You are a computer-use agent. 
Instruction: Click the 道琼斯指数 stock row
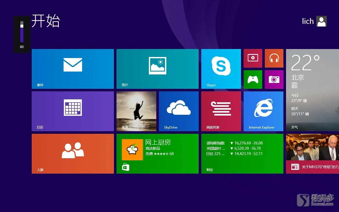(235, 143)
